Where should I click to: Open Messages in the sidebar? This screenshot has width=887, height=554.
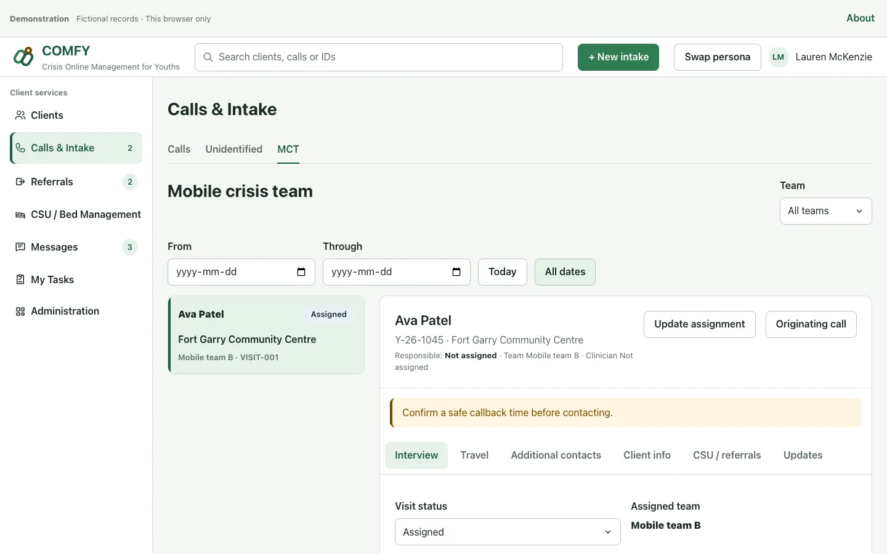pyautogui.click(x=76, y=247)
